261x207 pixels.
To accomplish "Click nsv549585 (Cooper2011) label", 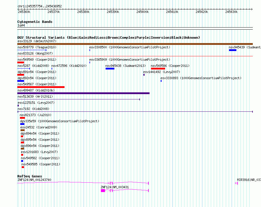I will click(41, 164).
